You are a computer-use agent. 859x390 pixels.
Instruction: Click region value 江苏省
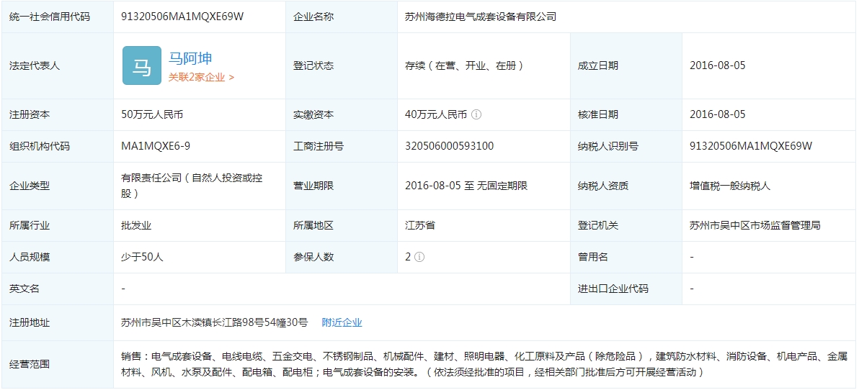click(420, 225)
